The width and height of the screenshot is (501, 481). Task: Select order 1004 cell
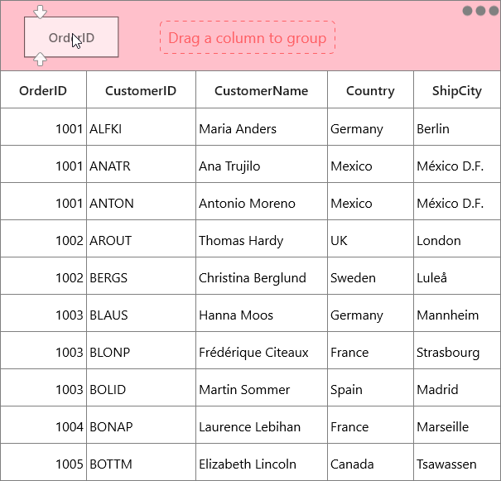tap(43, 425)
